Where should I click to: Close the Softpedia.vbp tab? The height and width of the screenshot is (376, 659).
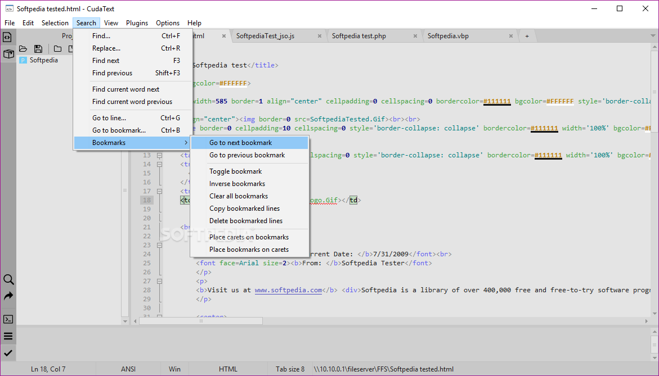click(x=511, y=36)
